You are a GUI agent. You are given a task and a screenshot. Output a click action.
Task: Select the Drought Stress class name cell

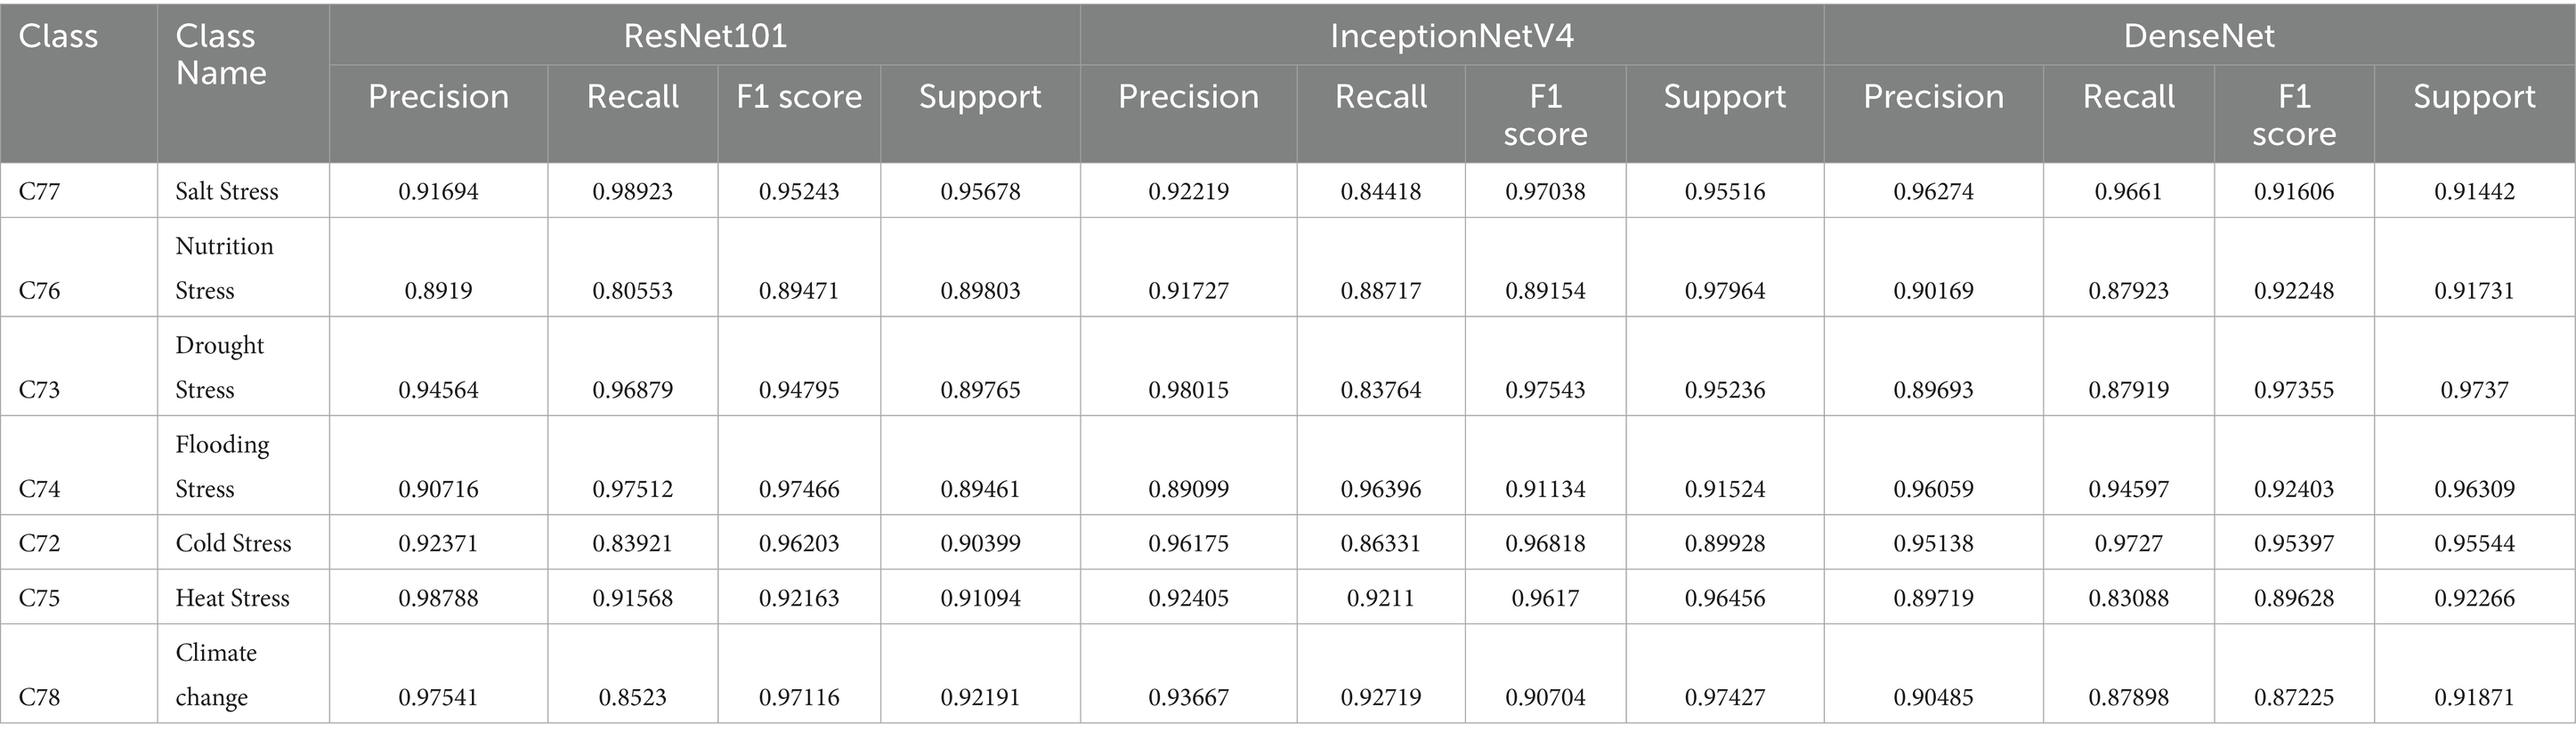(220, 366)
